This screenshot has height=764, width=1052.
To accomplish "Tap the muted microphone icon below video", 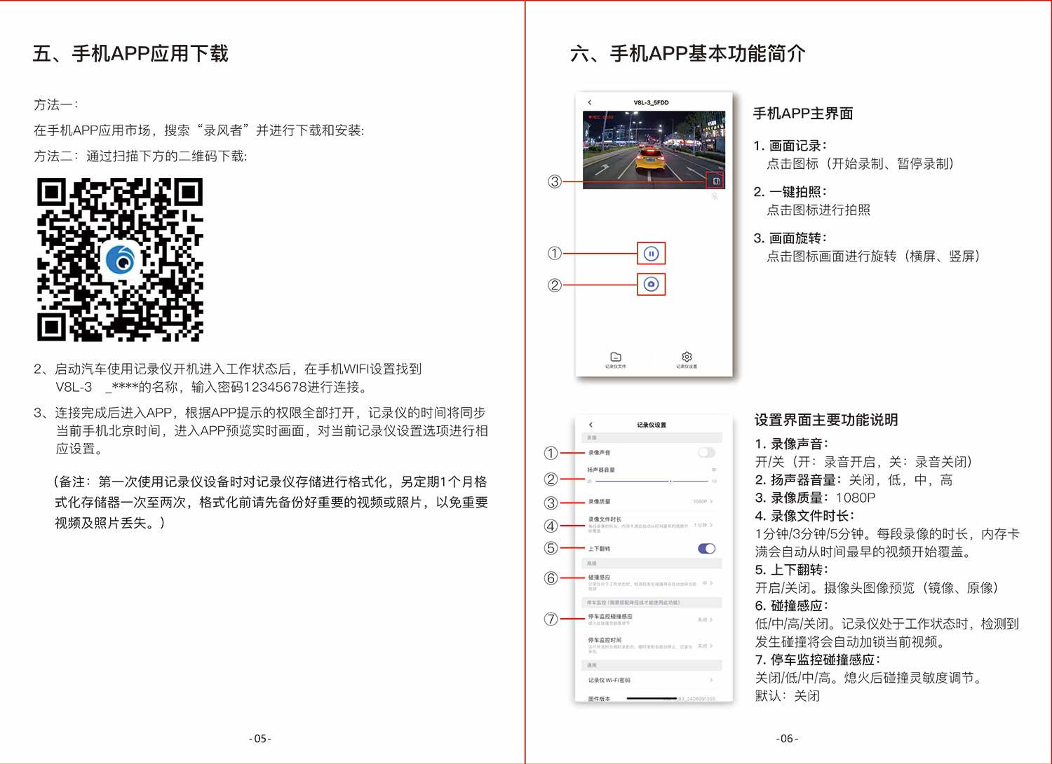I will click(715, 197).
